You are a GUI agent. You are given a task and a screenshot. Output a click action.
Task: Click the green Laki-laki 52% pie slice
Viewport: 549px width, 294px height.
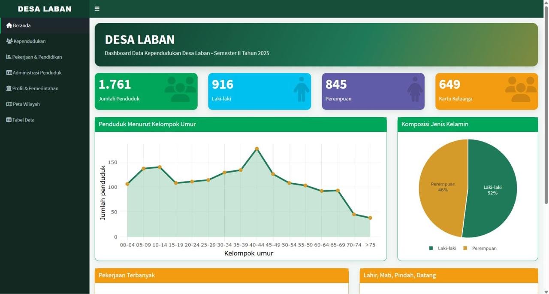(x=492, y=188)
